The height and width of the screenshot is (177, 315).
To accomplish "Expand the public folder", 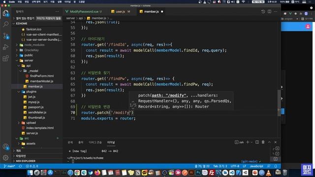I will 29,55.
